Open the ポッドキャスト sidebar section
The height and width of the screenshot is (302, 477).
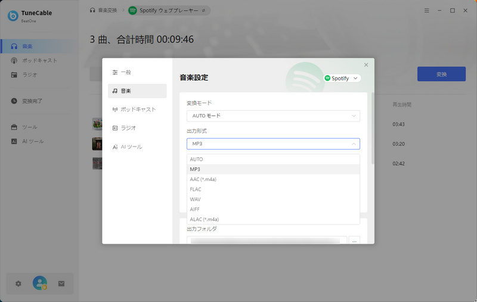(x=39, y=61)
